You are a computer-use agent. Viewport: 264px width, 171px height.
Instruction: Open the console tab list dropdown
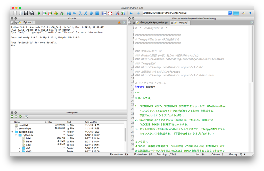coord(12,22)
